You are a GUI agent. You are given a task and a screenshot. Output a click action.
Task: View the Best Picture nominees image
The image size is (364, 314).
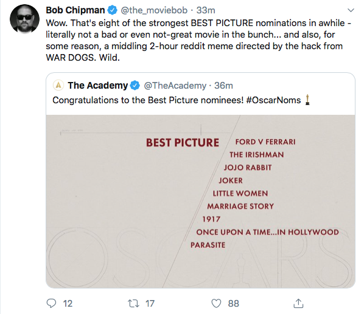pyautogui.click(x=201, y=202)
